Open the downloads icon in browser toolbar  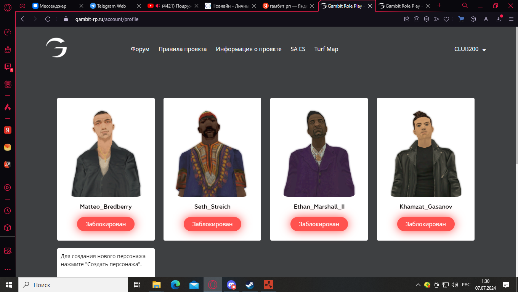click(498, 19)
